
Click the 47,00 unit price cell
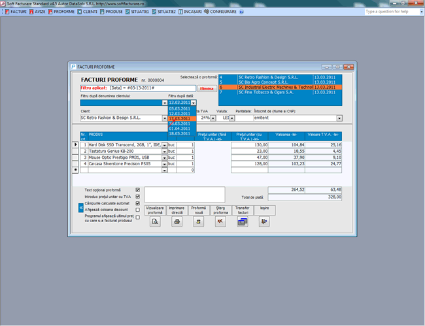[249, 157]
